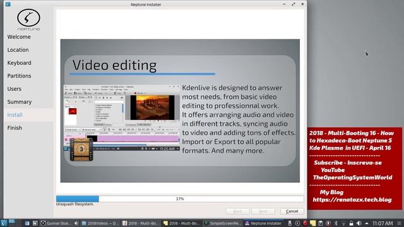Open the volume control tray icon

pos(359,223)
